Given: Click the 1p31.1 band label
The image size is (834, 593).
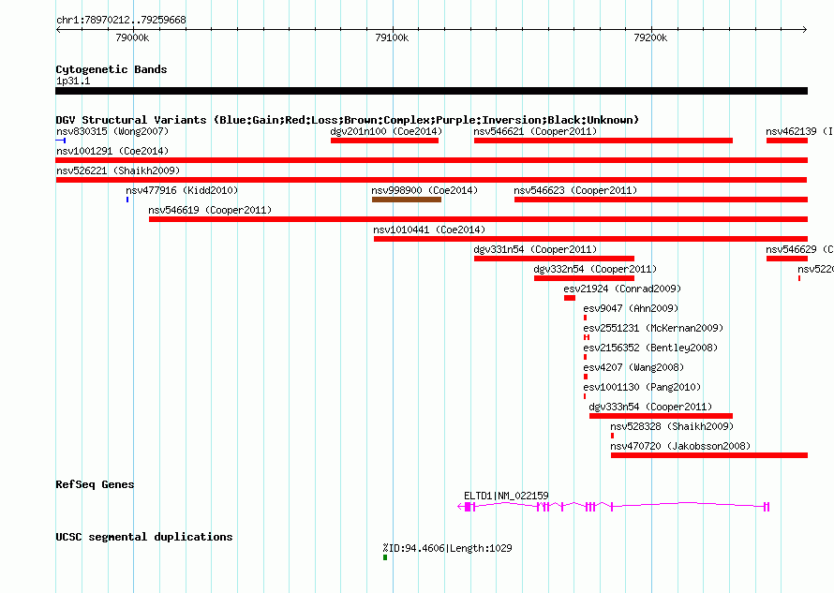Looking at the screenshot, I should (x=73, y=81).
